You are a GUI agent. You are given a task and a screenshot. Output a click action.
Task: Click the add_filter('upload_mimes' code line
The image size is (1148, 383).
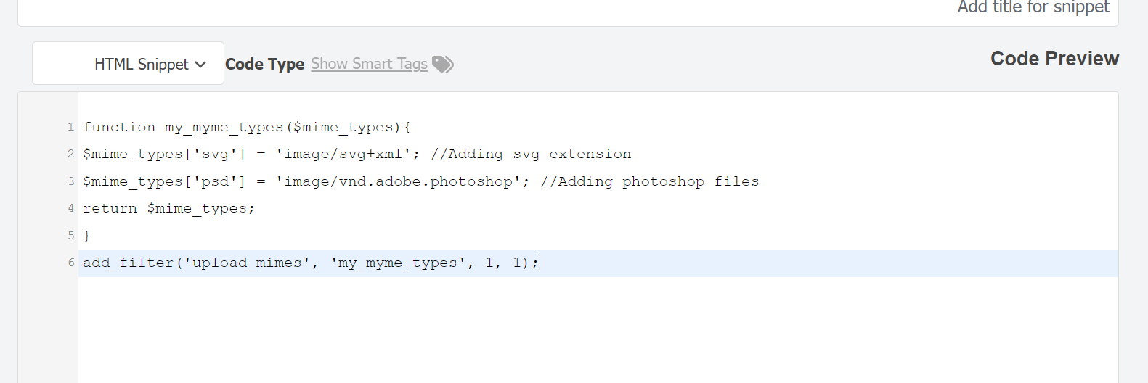coord(311,263)
